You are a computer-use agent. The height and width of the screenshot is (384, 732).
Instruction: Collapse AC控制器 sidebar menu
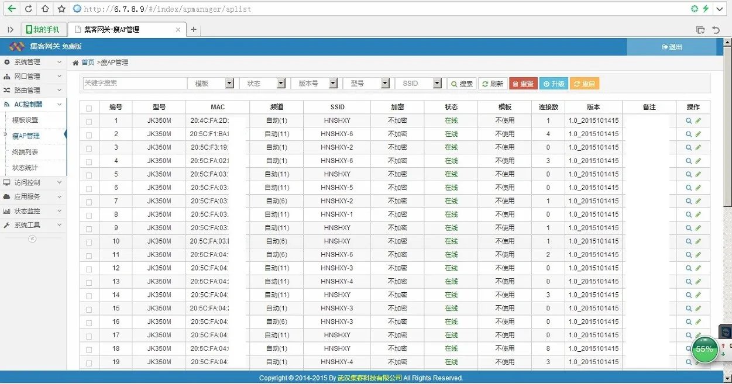pos(33,104)
